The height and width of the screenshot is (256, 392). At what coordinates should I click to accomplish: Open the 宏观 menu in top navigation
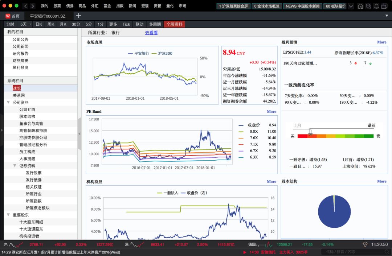click(145, 6)
